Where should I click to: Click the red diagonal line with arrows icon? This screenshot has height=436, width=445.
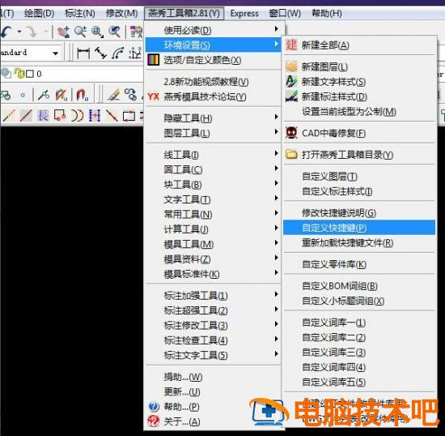[x=112, y=116]
